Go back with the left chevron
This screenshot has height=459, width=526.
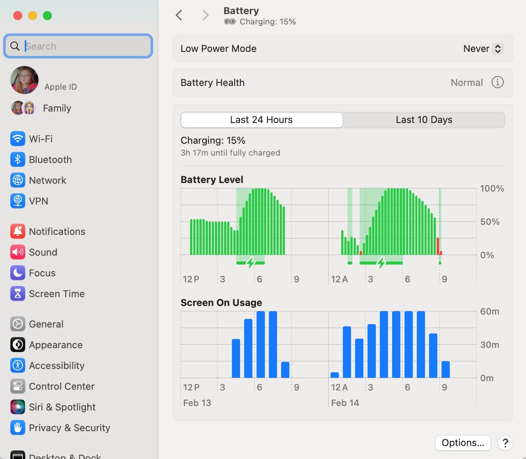pyautogui.click(x=179, y=16)
